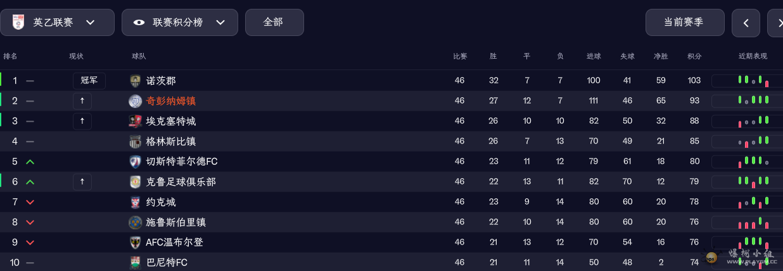Click the 约克城 club crest icon
The height and width of the screenshot is (271, 783).
[x=135, y=202]
